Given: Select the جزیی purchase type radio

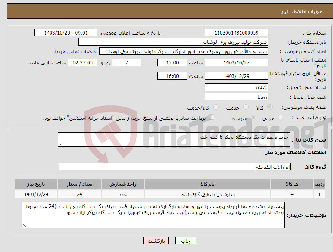Looking at the screenshot, I should pos(280,118).
